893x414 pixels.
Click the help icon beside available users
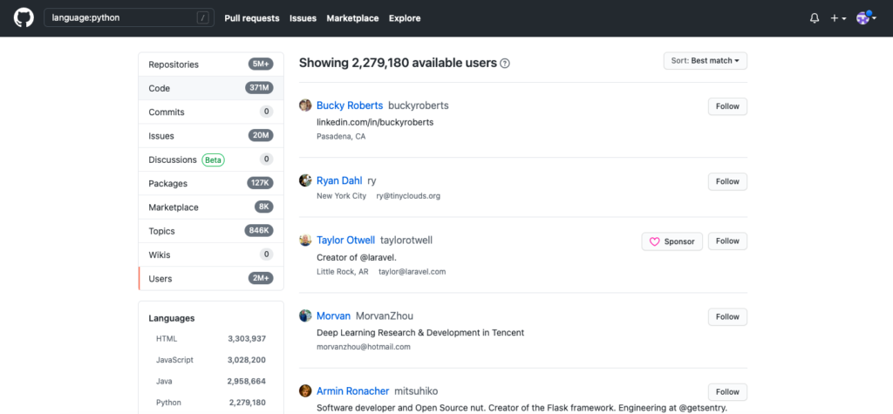coord(505,64)
